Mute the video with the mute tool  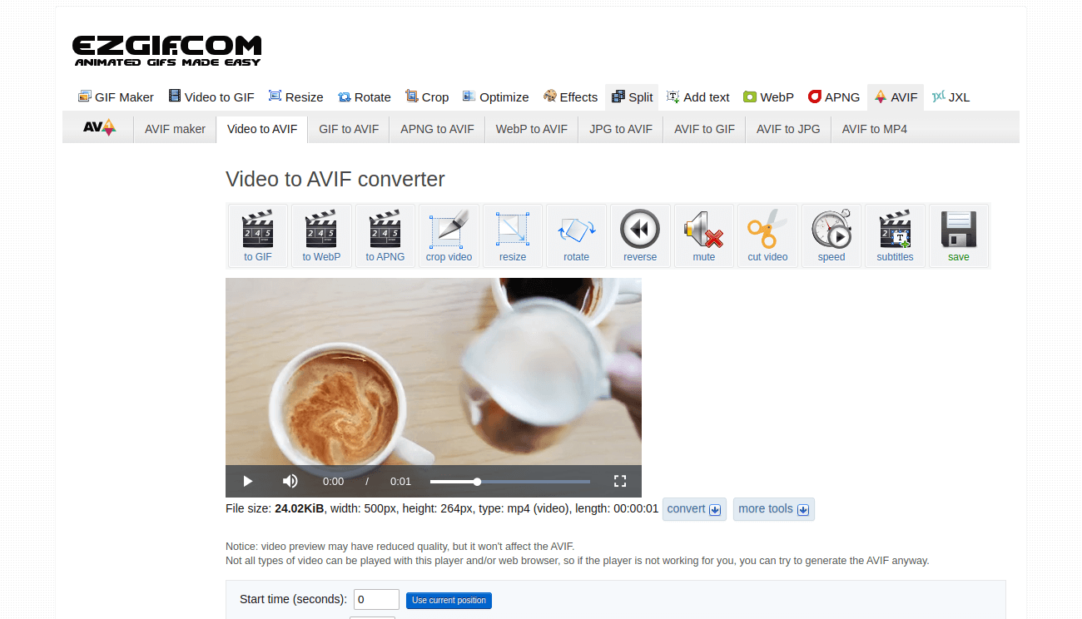(703, 235)
